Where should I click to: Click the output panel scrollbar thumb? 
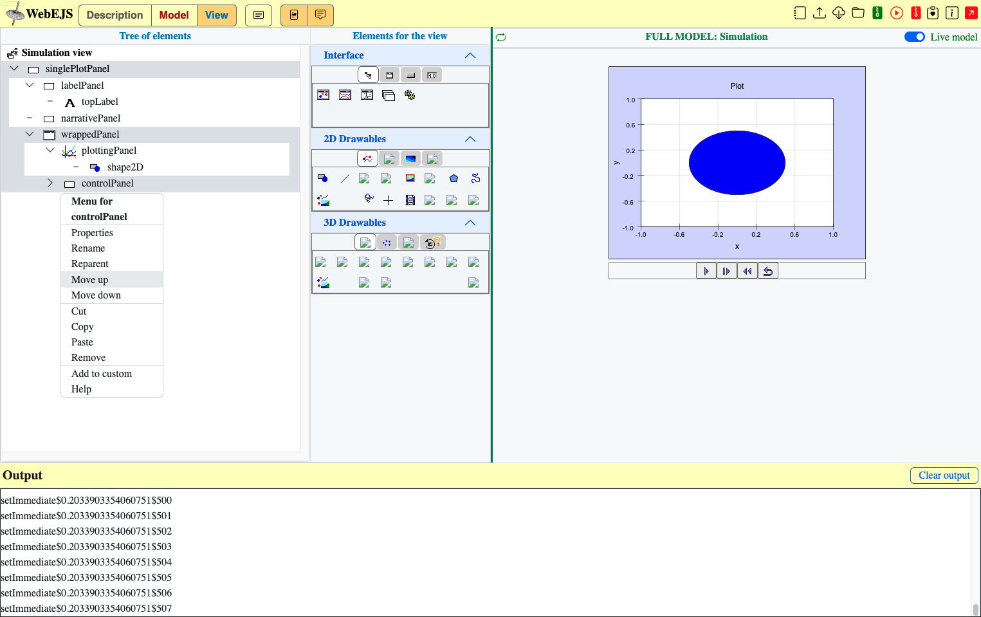(x=975, y=609)
